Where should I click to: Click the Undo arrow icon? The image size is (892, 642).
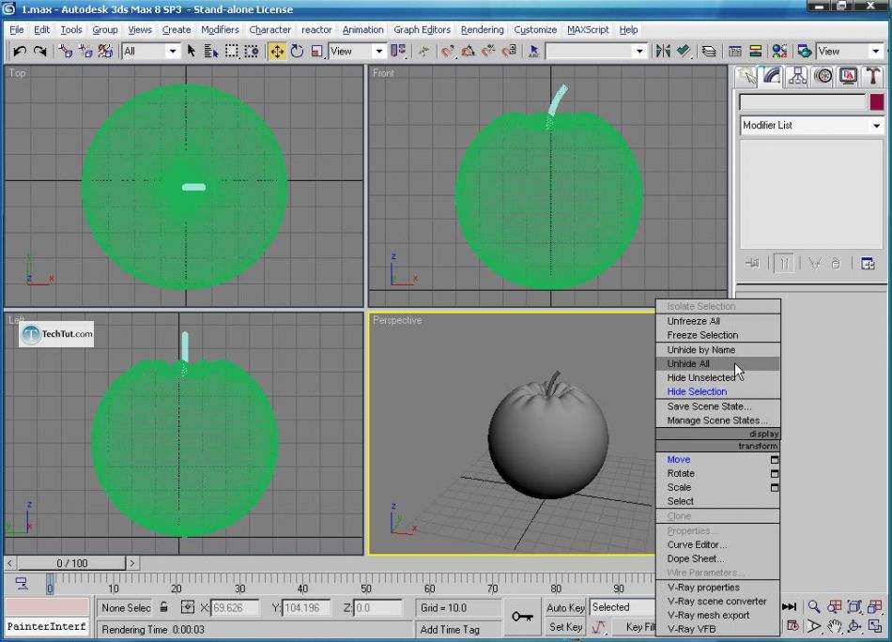20,52
